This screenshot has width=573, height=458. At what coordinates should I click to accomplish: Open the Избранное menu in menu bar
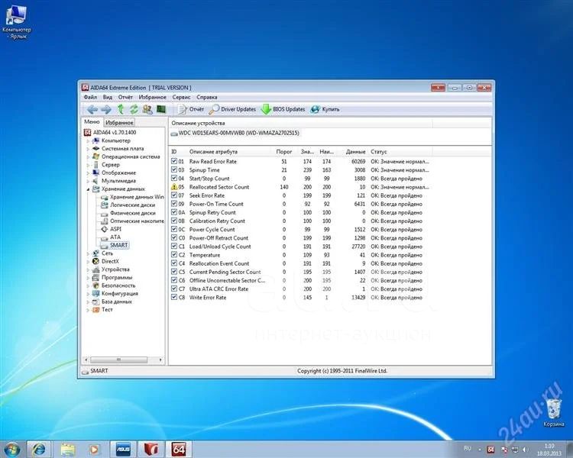pos(152,97)
